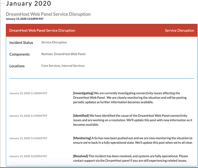
Task: Click the 'January 2020' month heading
Action: click(29, 3)
